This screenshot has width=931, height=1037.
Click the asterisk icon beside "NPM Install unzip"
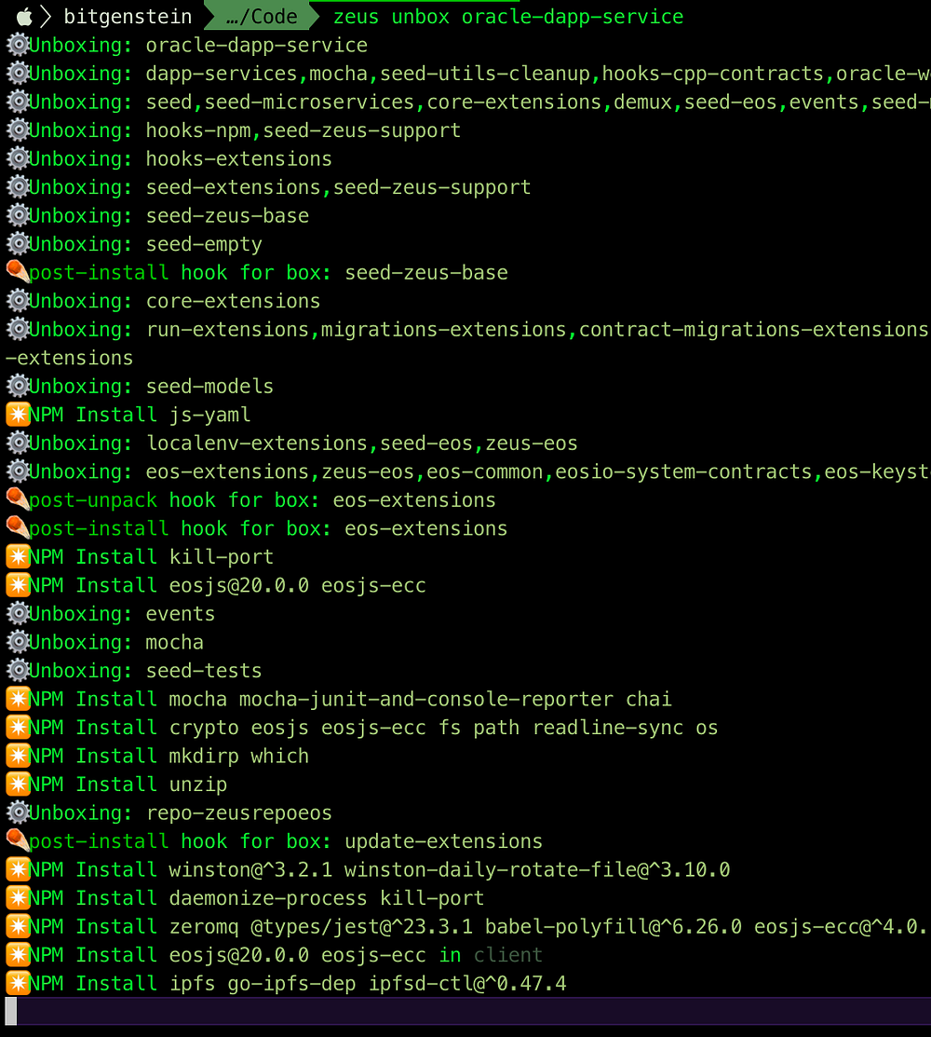(x=16, y=784)
